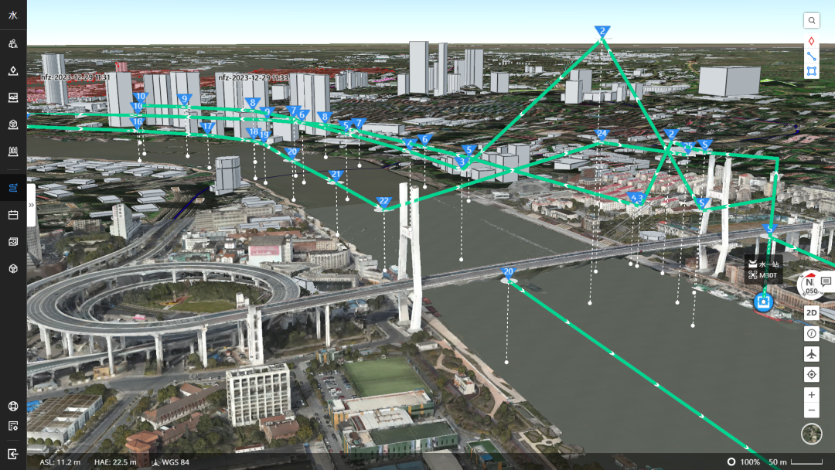Select the point marker annotation tool
Image resolution: width=835 pixels, height=470 pixels.
(x=811, y=41)
